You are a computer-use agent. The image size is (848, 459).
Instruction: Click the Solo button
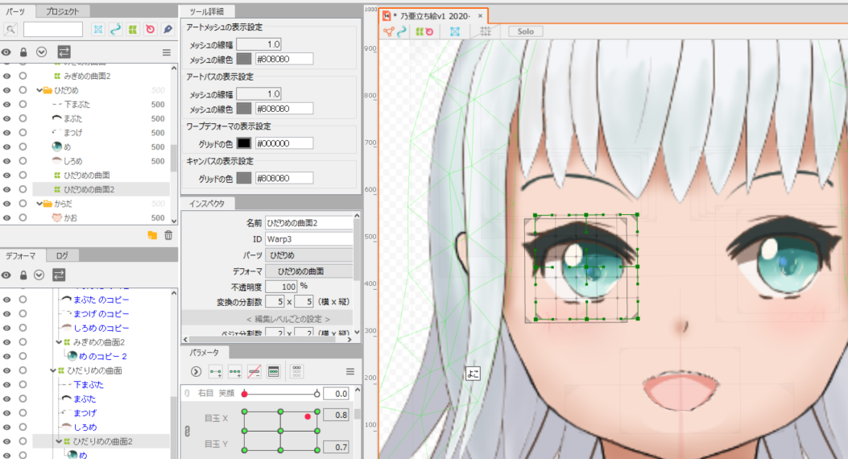point(525,31)
